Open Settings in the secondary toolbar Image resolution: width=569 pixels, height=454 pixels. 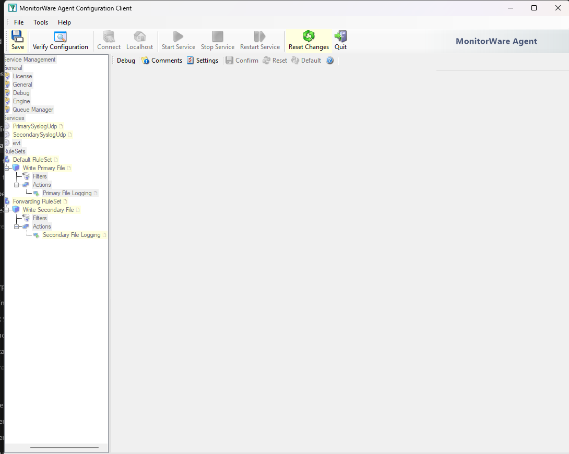[x=203, y=61]
